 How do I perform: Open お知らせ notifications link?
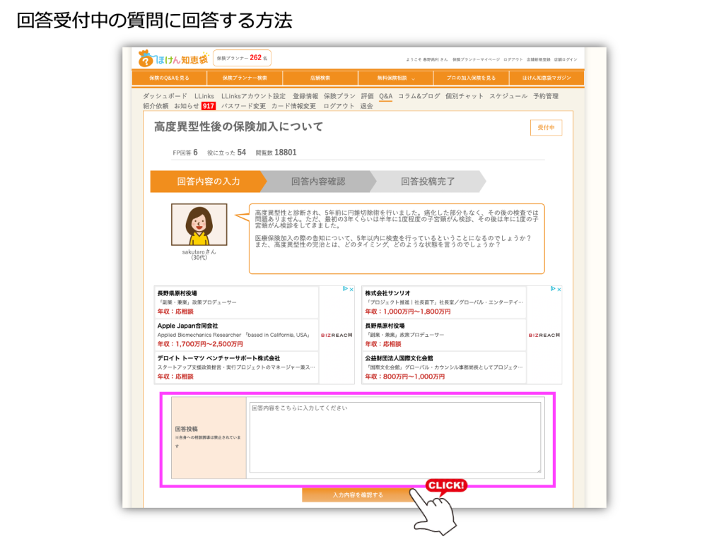187,106
